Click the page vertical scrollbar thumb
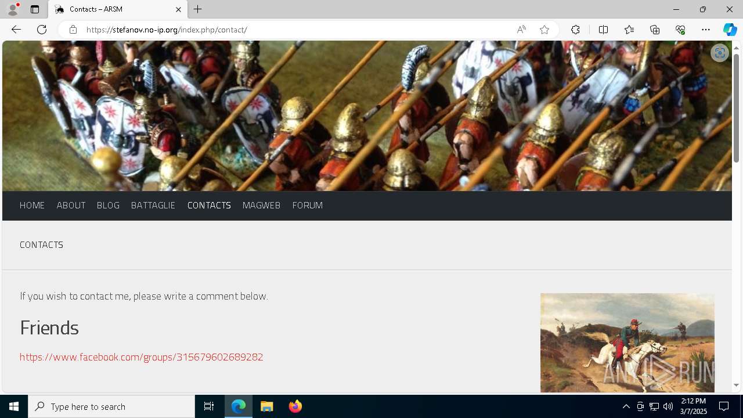This screenshot has height=418, width=743. [x=737, y=107]
